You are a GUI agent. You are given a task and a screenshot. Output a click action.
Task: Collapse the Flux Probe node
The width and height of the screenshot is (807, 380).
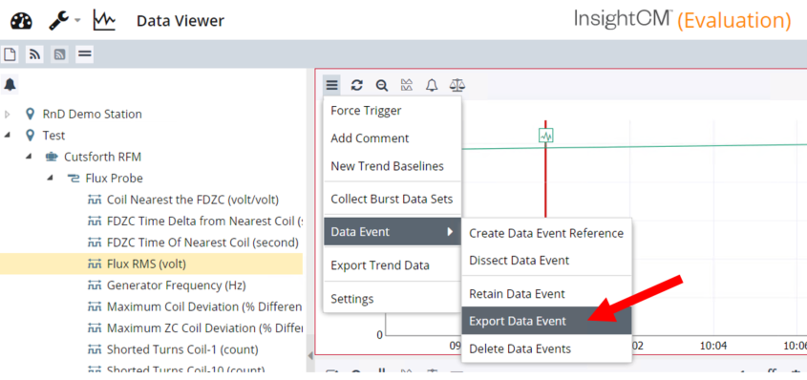(x=51, y=178)
